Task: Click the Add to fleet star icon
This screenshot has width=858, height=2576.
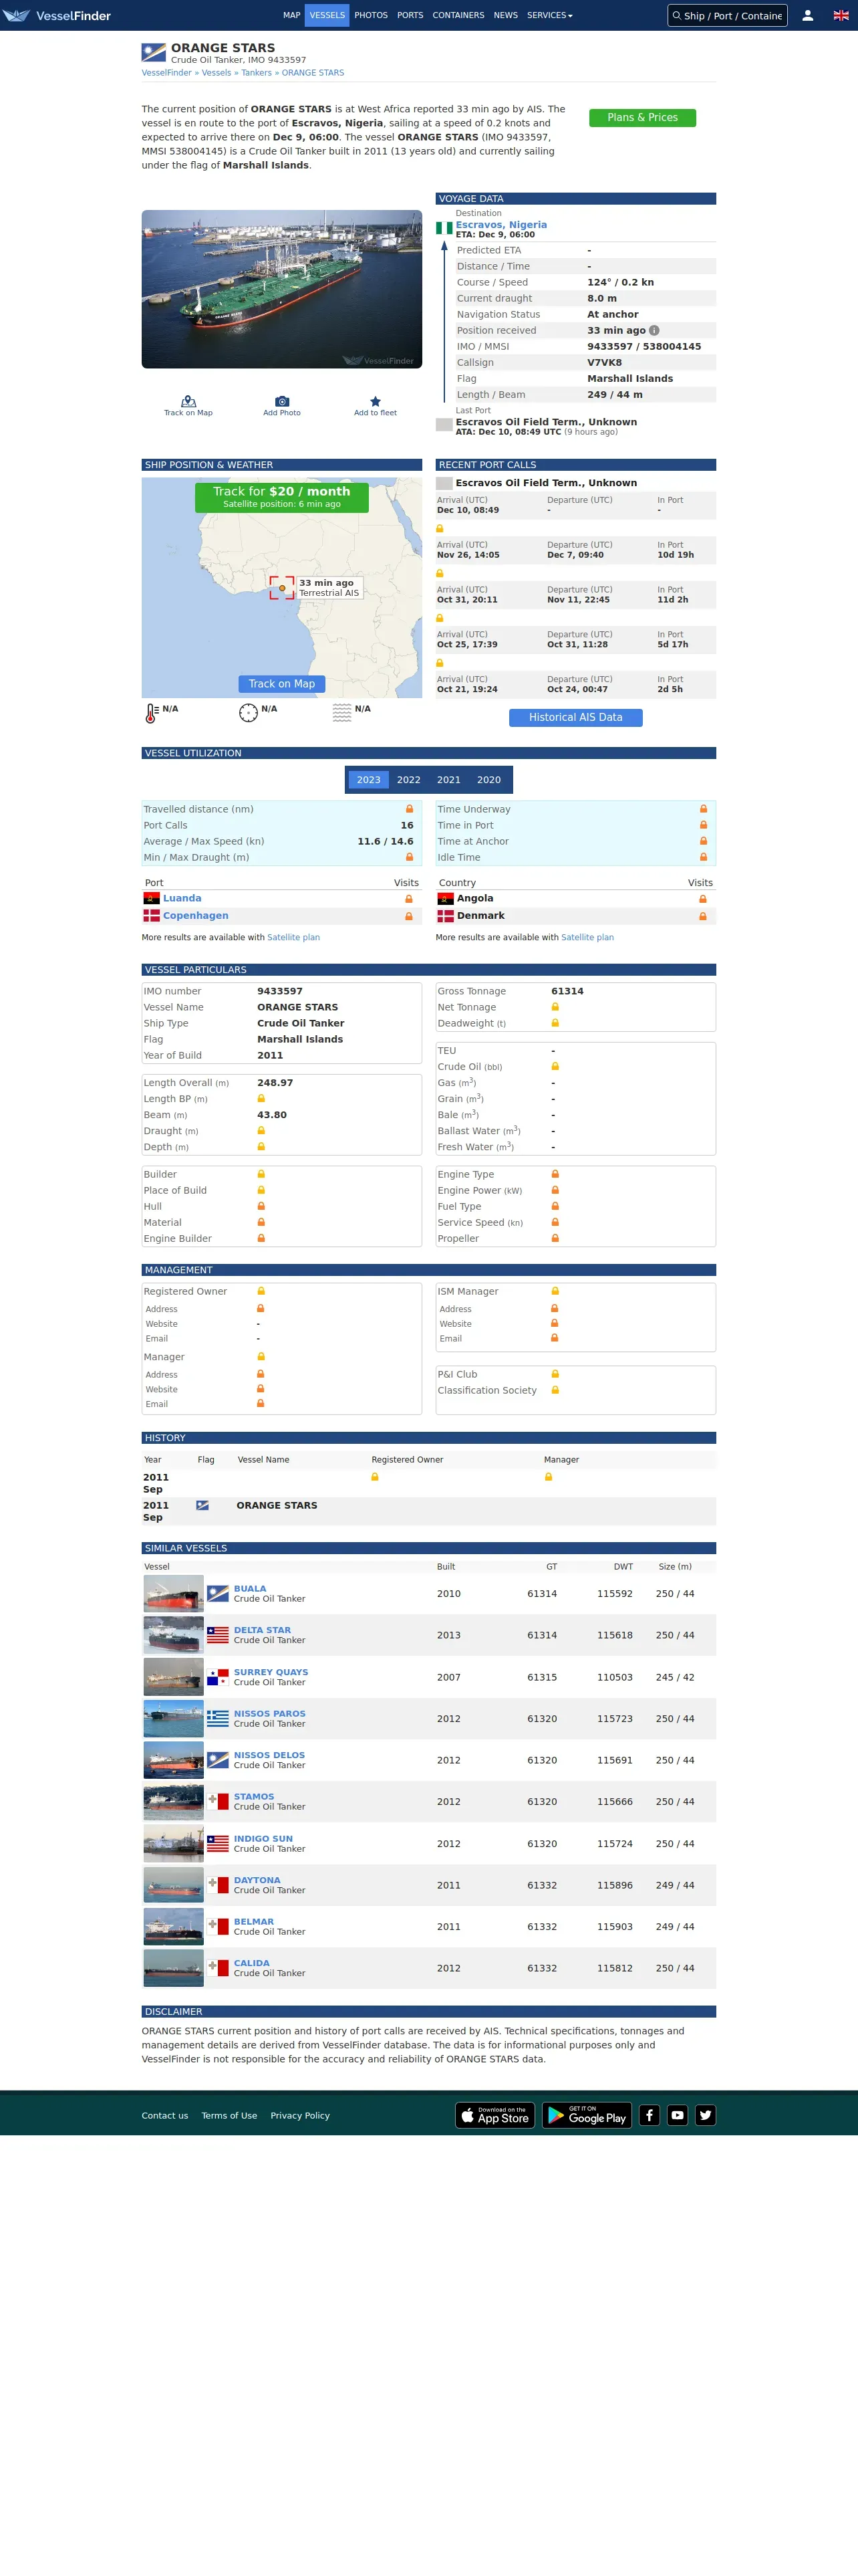Action: pos(376,401)
